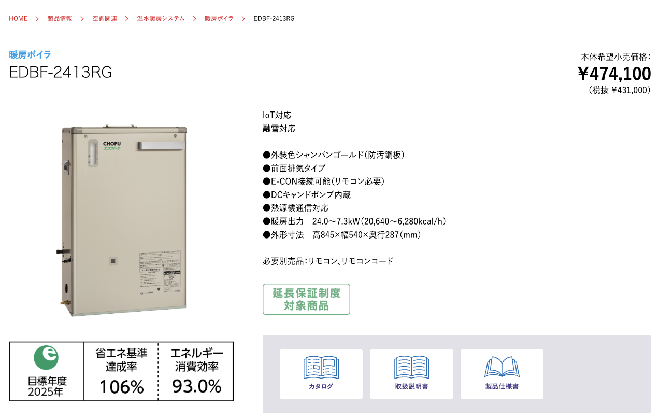Click the ¥474,100 price text
The width and height of the screenshot is (659, 420).
point(614,74)
